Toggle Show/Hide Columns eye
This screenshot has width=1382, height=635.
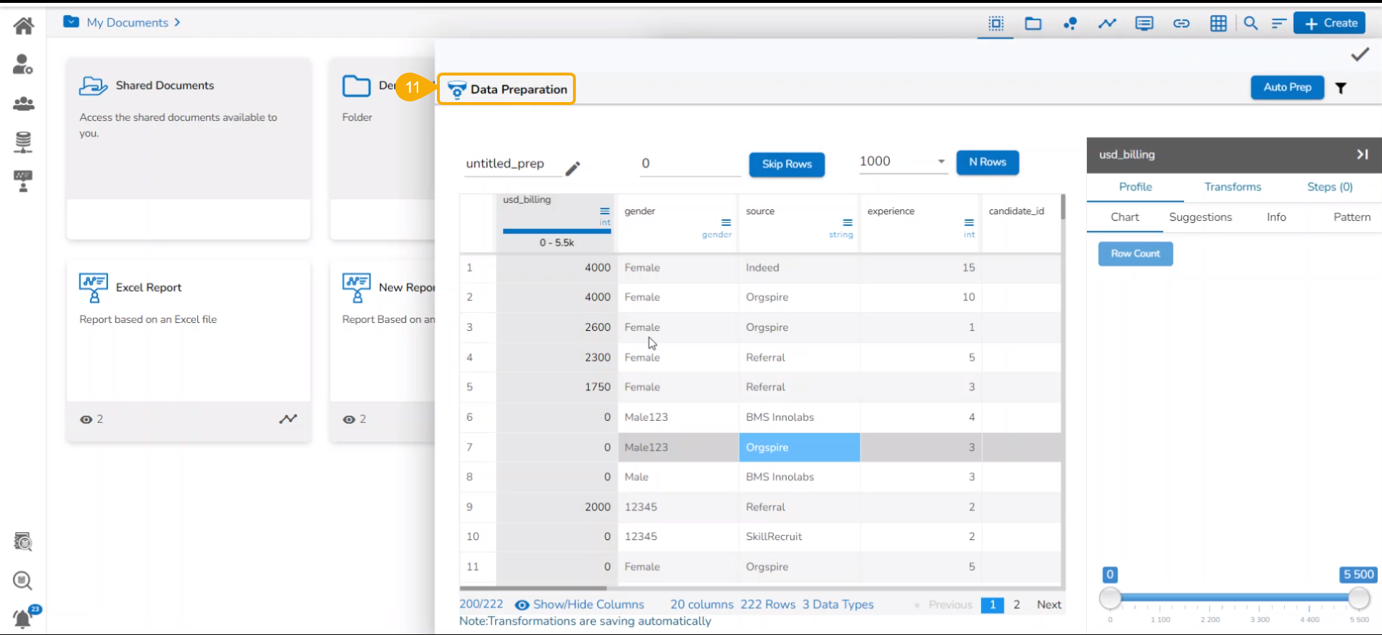(x=523, y=605)
